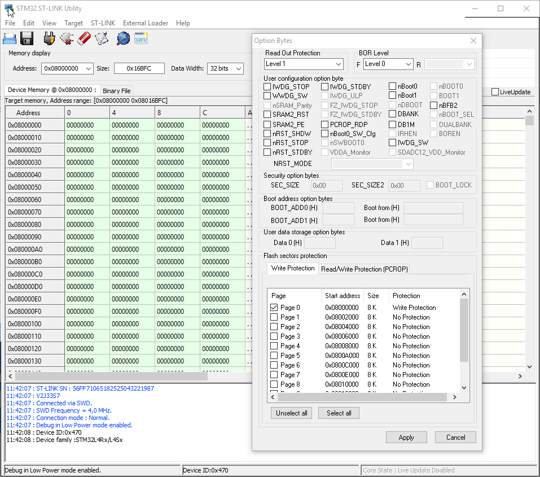This screenshot has width=540, height=477.
Task: Click the Open file toolbar icon
Action: coord(10,38)
